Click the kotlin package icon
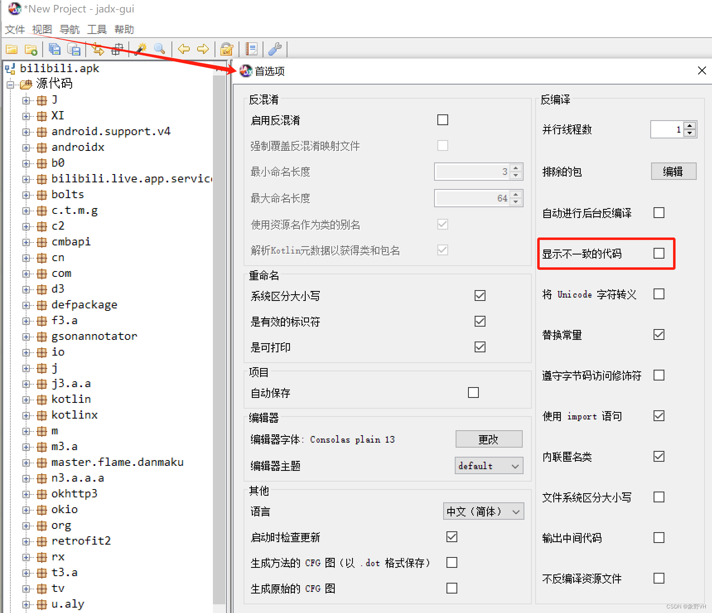712x613 pixels. point(41,400)
